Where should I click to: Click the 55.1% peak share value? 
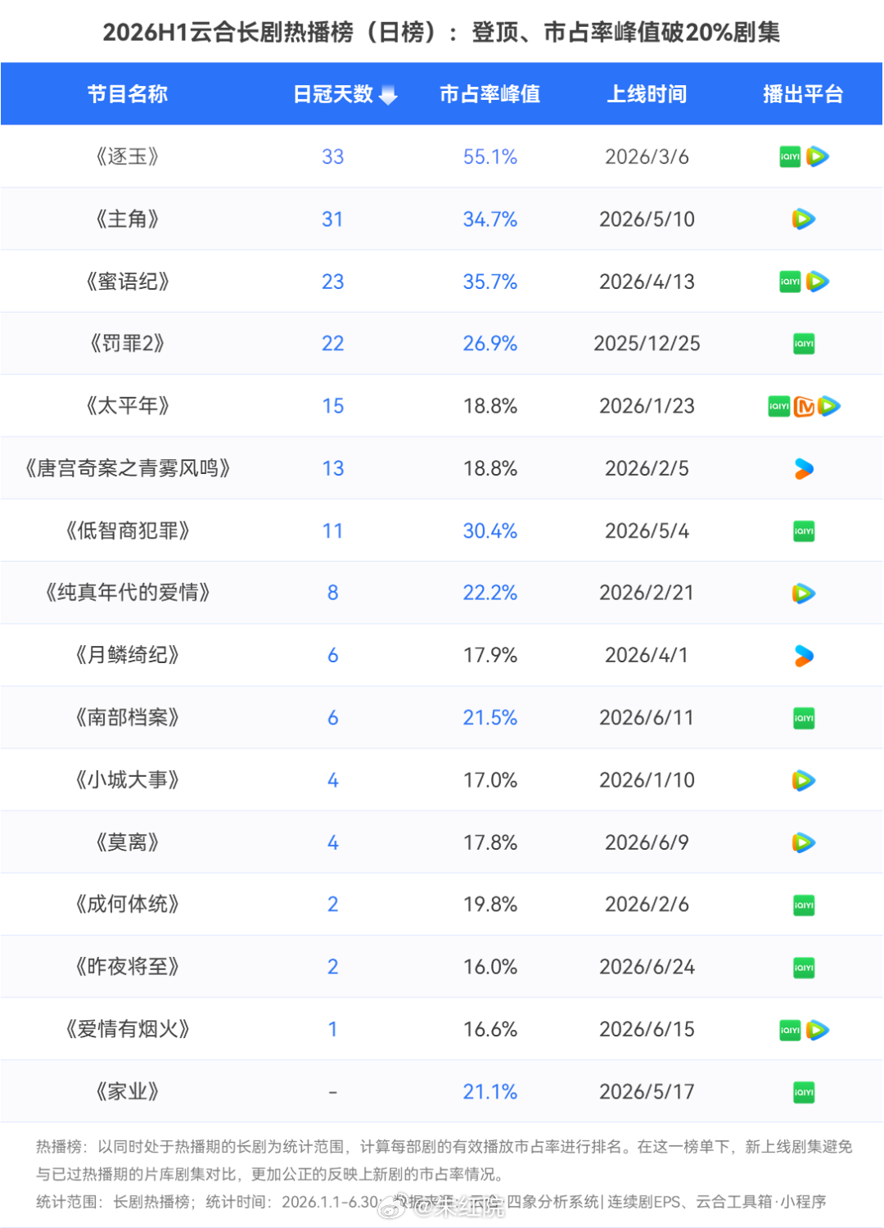[x=490, y=157]
